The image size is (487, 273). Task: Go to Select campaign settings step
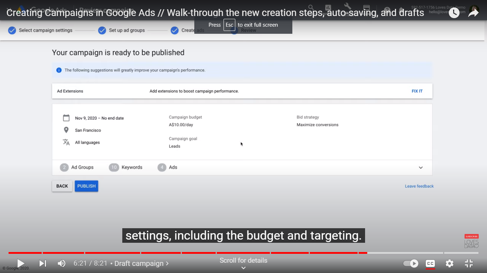pyautogui.click(x=40, y=30)
